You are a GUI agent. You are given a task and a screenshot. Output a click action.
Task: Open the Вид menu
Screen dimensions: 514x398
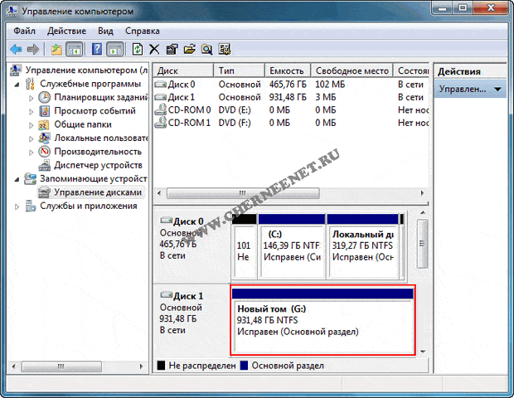(x=105, y=31)
